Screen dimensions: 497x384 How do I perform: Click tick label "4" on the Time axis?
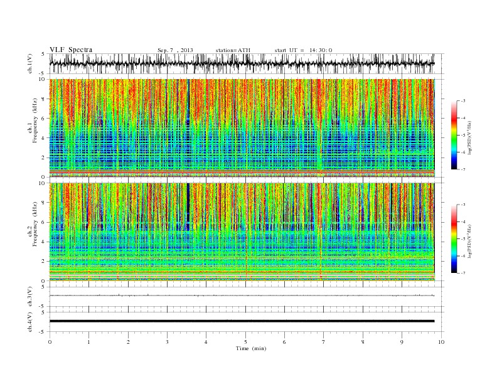(x=206, y=342)
